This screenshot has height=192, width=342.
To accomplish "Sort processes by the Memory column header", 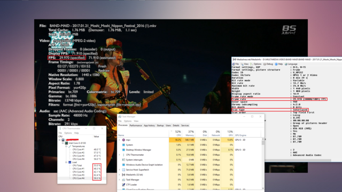I will coord(188,133).
